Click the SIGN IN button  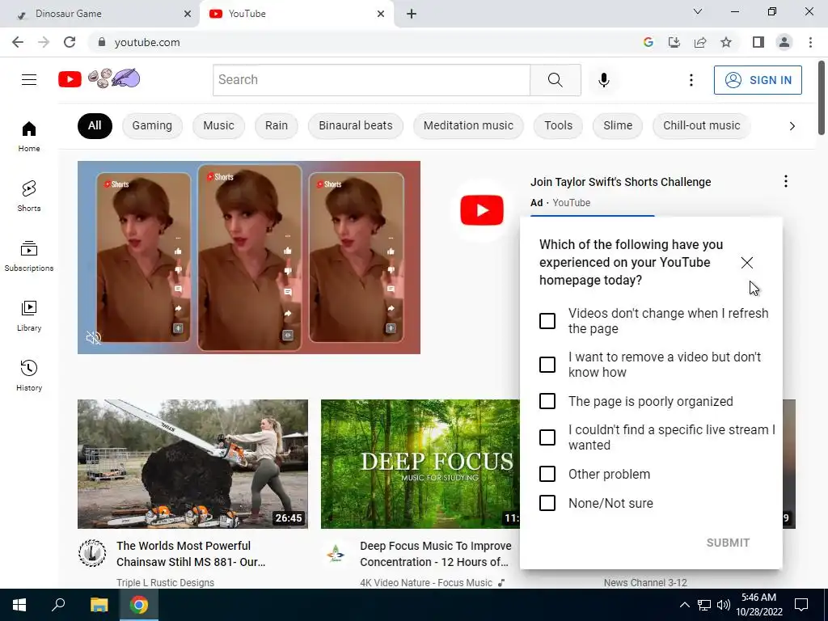click(x=758, y=80)
